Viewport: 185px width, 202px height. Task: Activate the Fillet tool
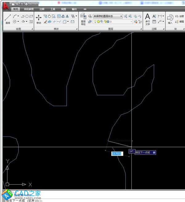click(64, 22)
